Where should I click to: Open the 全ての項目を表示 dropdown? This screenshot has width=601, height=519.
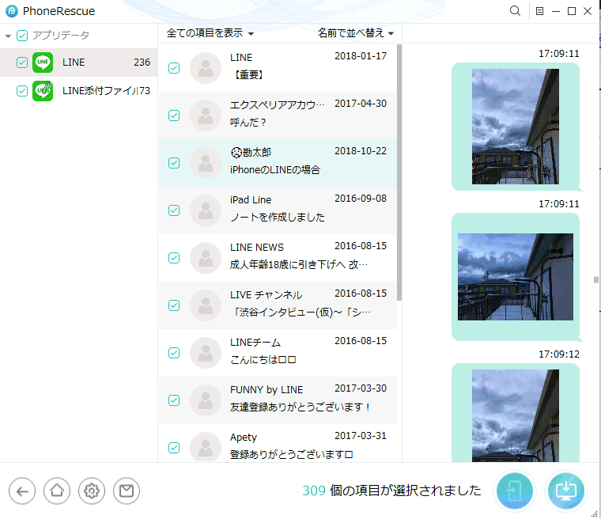point(210,33)
